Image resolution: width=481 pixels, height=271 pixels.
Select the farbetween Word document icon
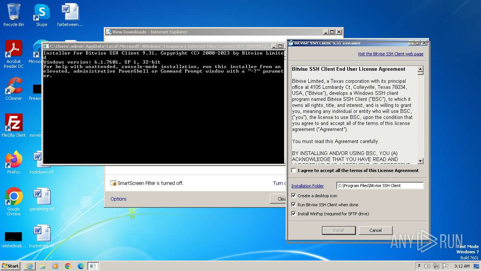[70, 15]
